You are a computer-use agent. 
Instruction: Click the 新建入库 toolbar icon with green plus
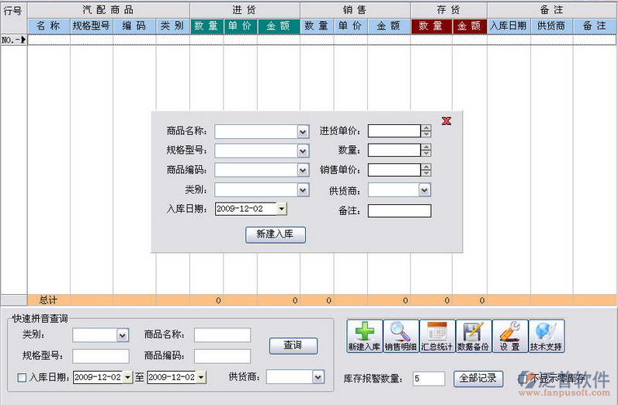point(364,335)
